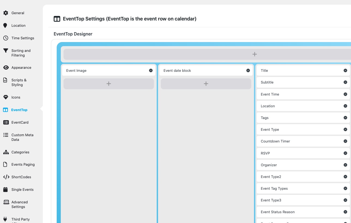Click the Sorting and Filtering funnel icon
This screenshot has height=223, width=351.
(x=5, y=50)
